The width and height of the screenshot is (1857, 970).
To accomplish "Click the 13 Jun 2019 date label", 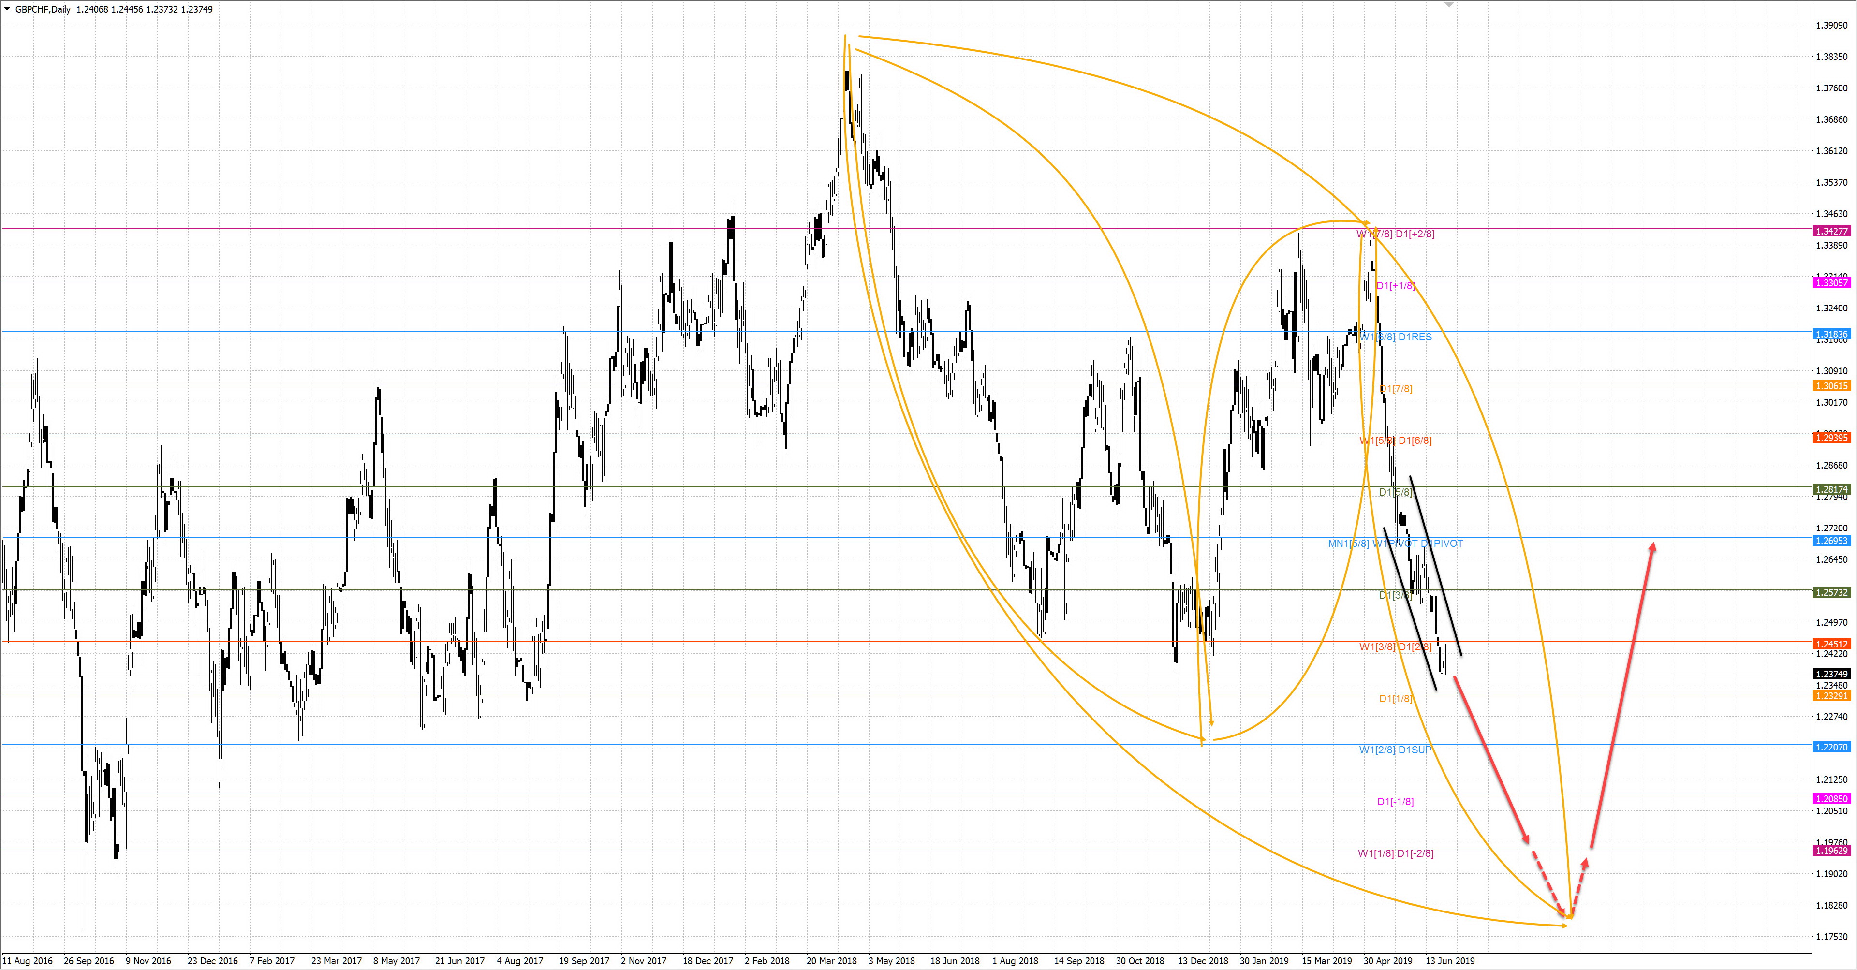I will pyautogui.click(x=1450, y=961).
